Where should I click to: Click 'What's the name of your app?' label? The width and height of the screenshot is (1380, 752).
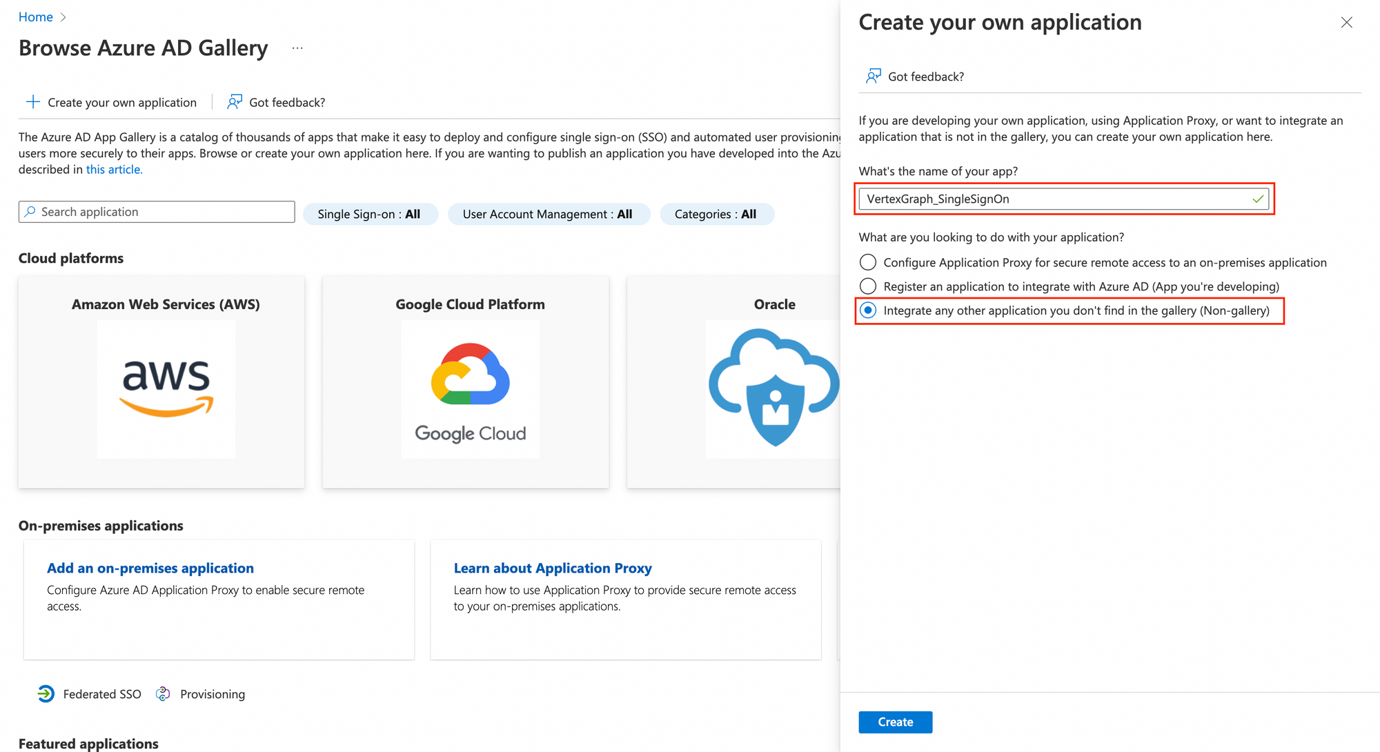(938, 171)
